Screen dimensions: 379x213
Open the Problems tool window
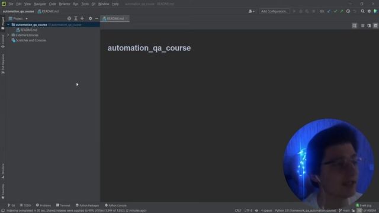pos(43,205)
